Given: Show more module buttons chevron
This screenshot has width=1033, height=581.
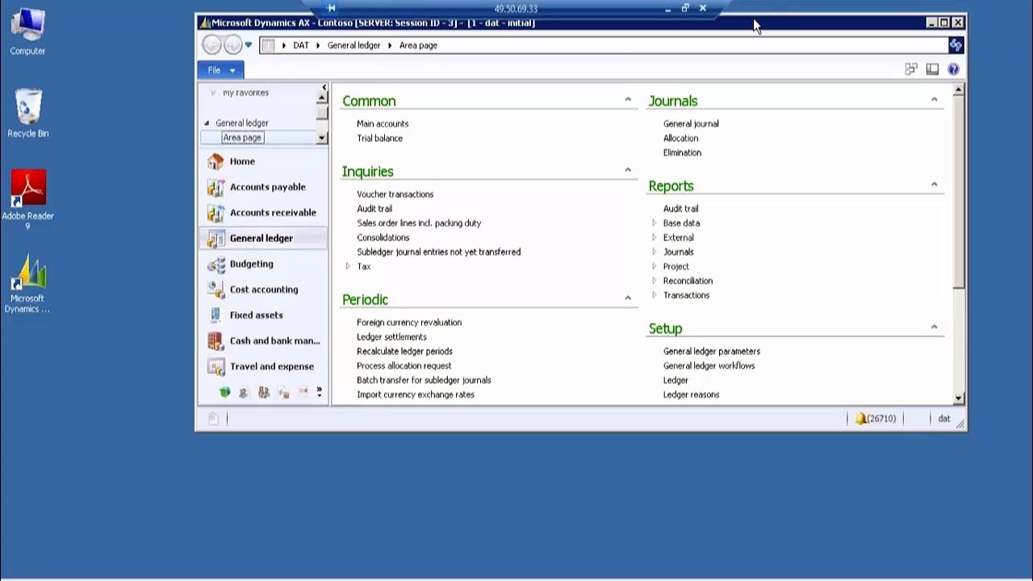Looking at the screenshot, I should point(320,392).
